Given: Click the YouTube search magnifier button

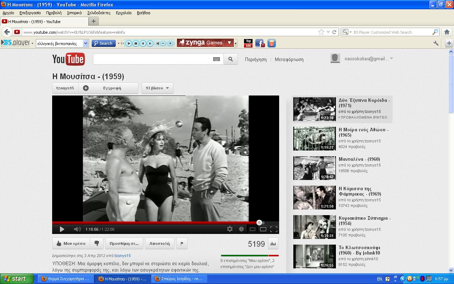Looking at the screenshot, I should tap(231, 59).
